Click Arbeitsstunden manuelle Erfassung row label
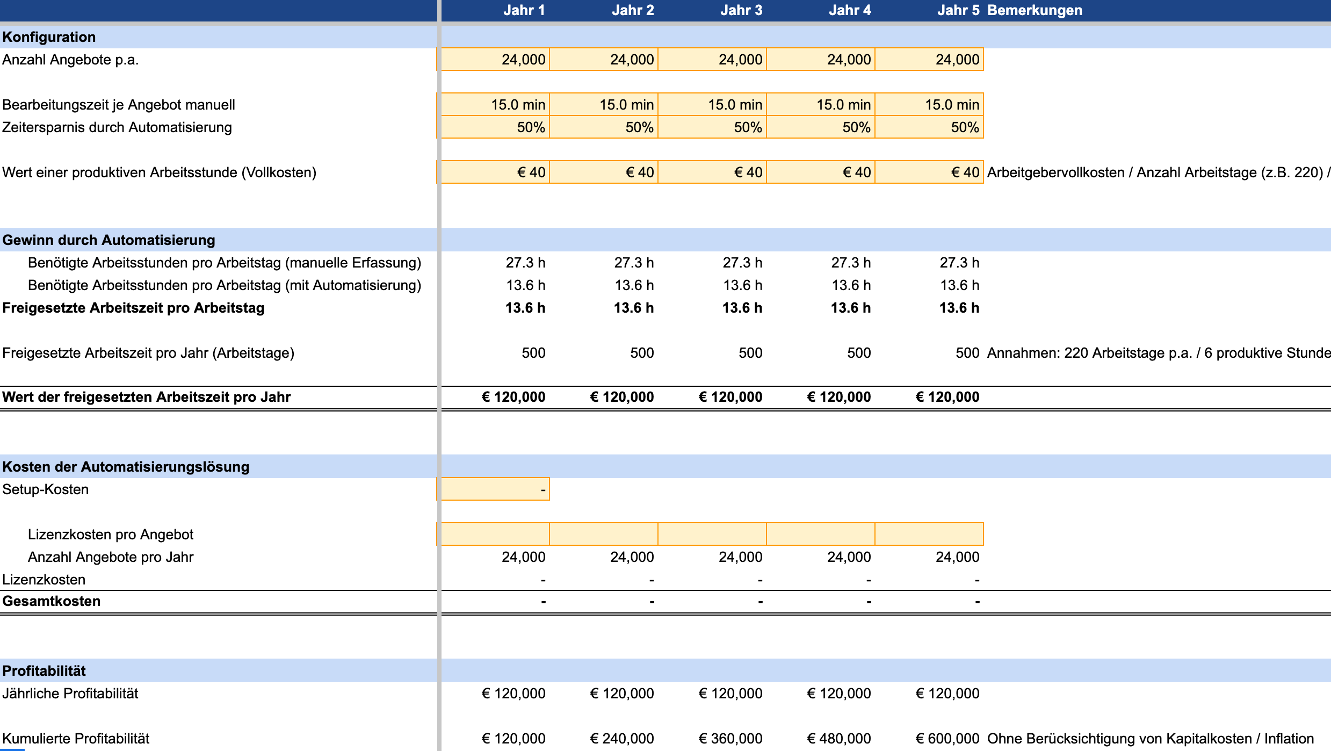Image resolution: width=1331 pixels, height=751 pixels. [x=225, y=263]
